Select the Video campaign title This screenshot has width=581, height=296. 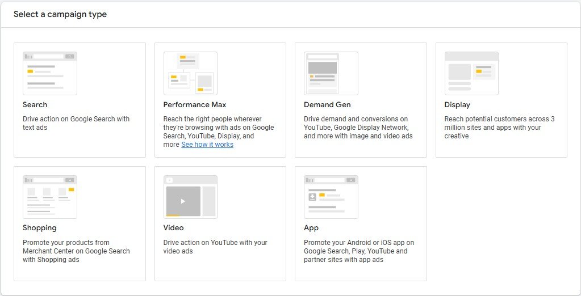[x=173, y=228]
